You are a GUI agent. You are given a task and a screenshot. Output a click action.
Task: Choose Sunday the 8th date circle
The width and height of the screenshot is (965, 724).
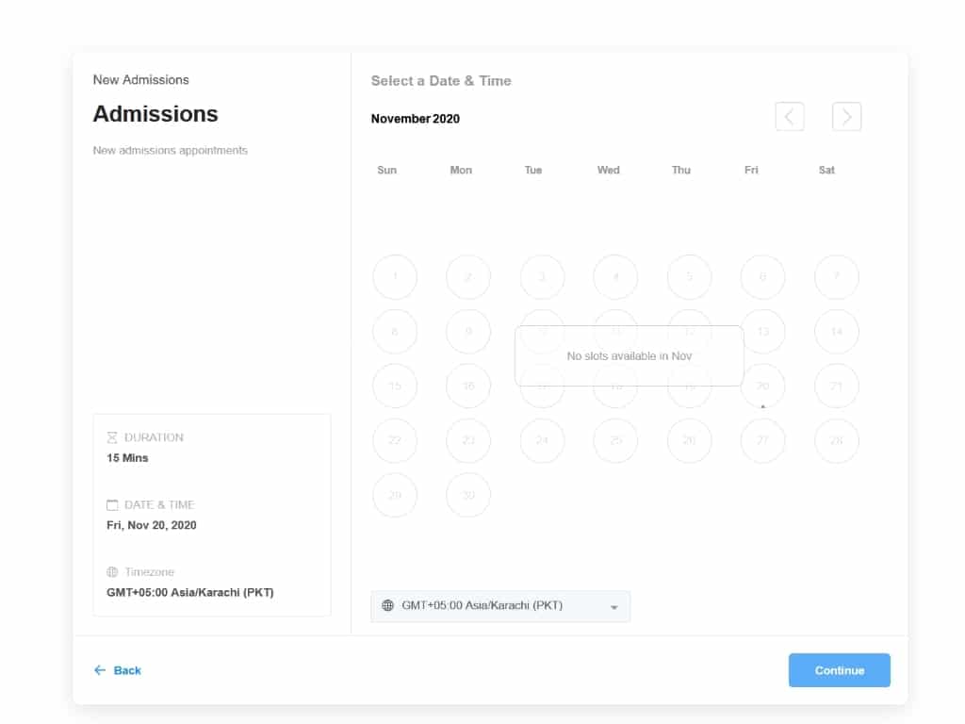(395, 332)
